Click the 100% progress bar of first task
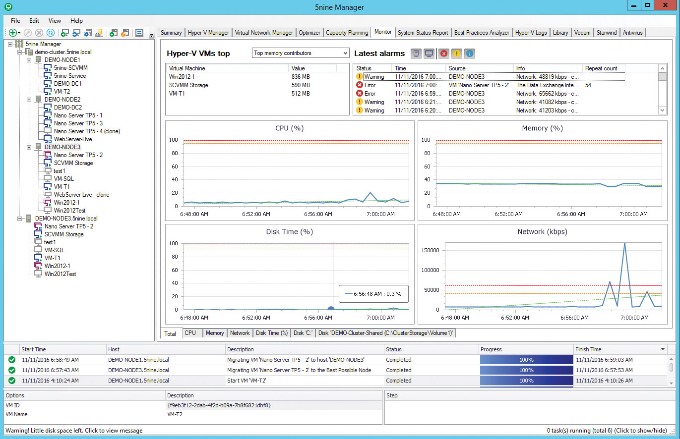Image resolution: width=680 pixels, height=439 pixels. tap(526, 360)
